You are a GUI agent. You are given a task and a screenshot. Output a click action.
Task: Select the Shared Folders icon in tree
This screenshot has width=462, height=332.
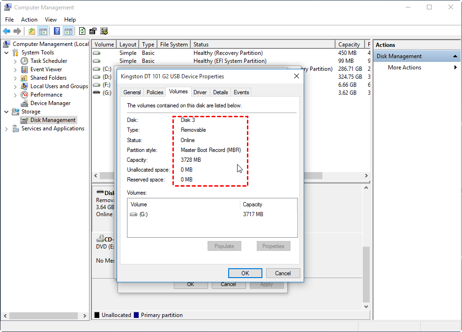[24, 78]
